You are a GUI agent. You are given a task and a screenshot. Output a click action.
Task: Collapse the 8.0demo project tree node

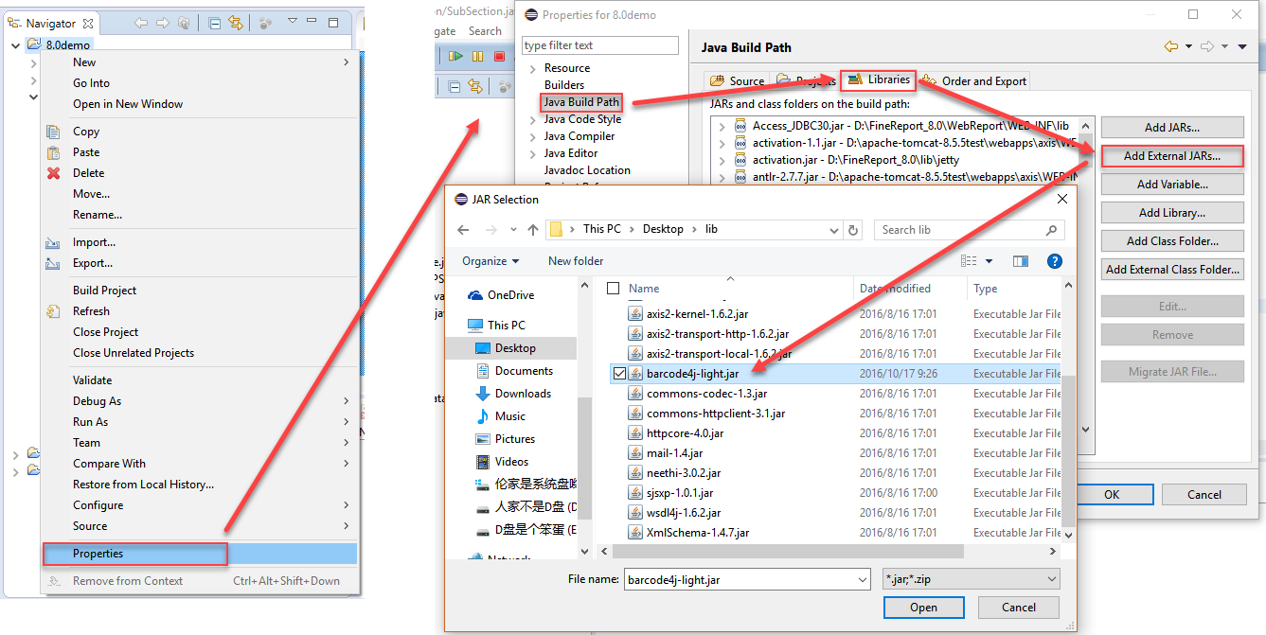point(16,44)
